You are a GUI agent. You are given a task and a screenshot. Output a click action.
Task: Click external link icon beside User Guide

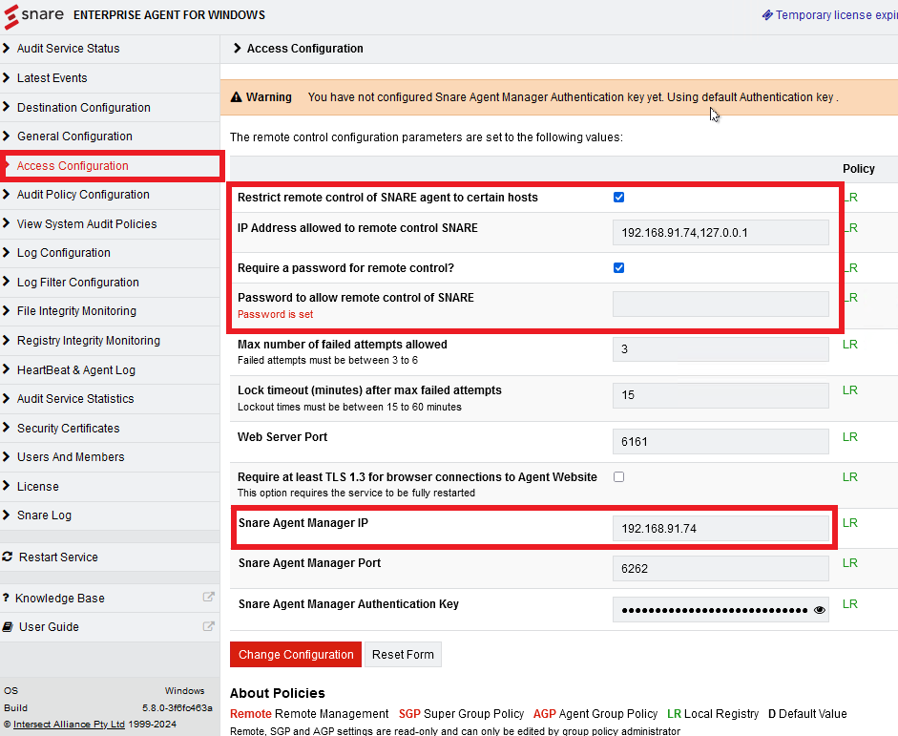coord(208,626)
